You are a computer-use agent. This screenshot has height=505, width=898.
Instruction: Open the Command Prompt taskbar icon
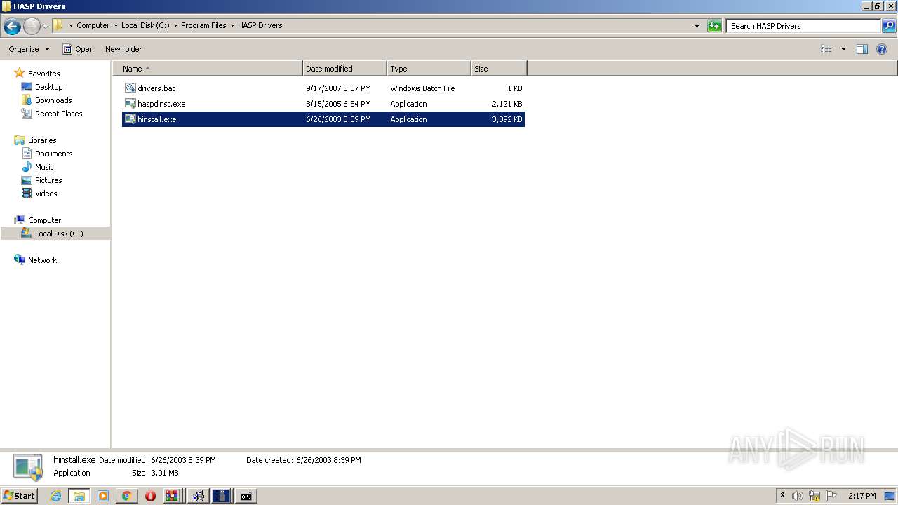point(246,496)
